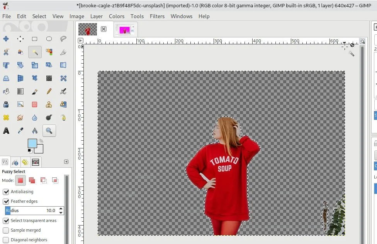Select the Fuzzy Select magic wand tool
This screenshot has height=244, width=377.
35,52
